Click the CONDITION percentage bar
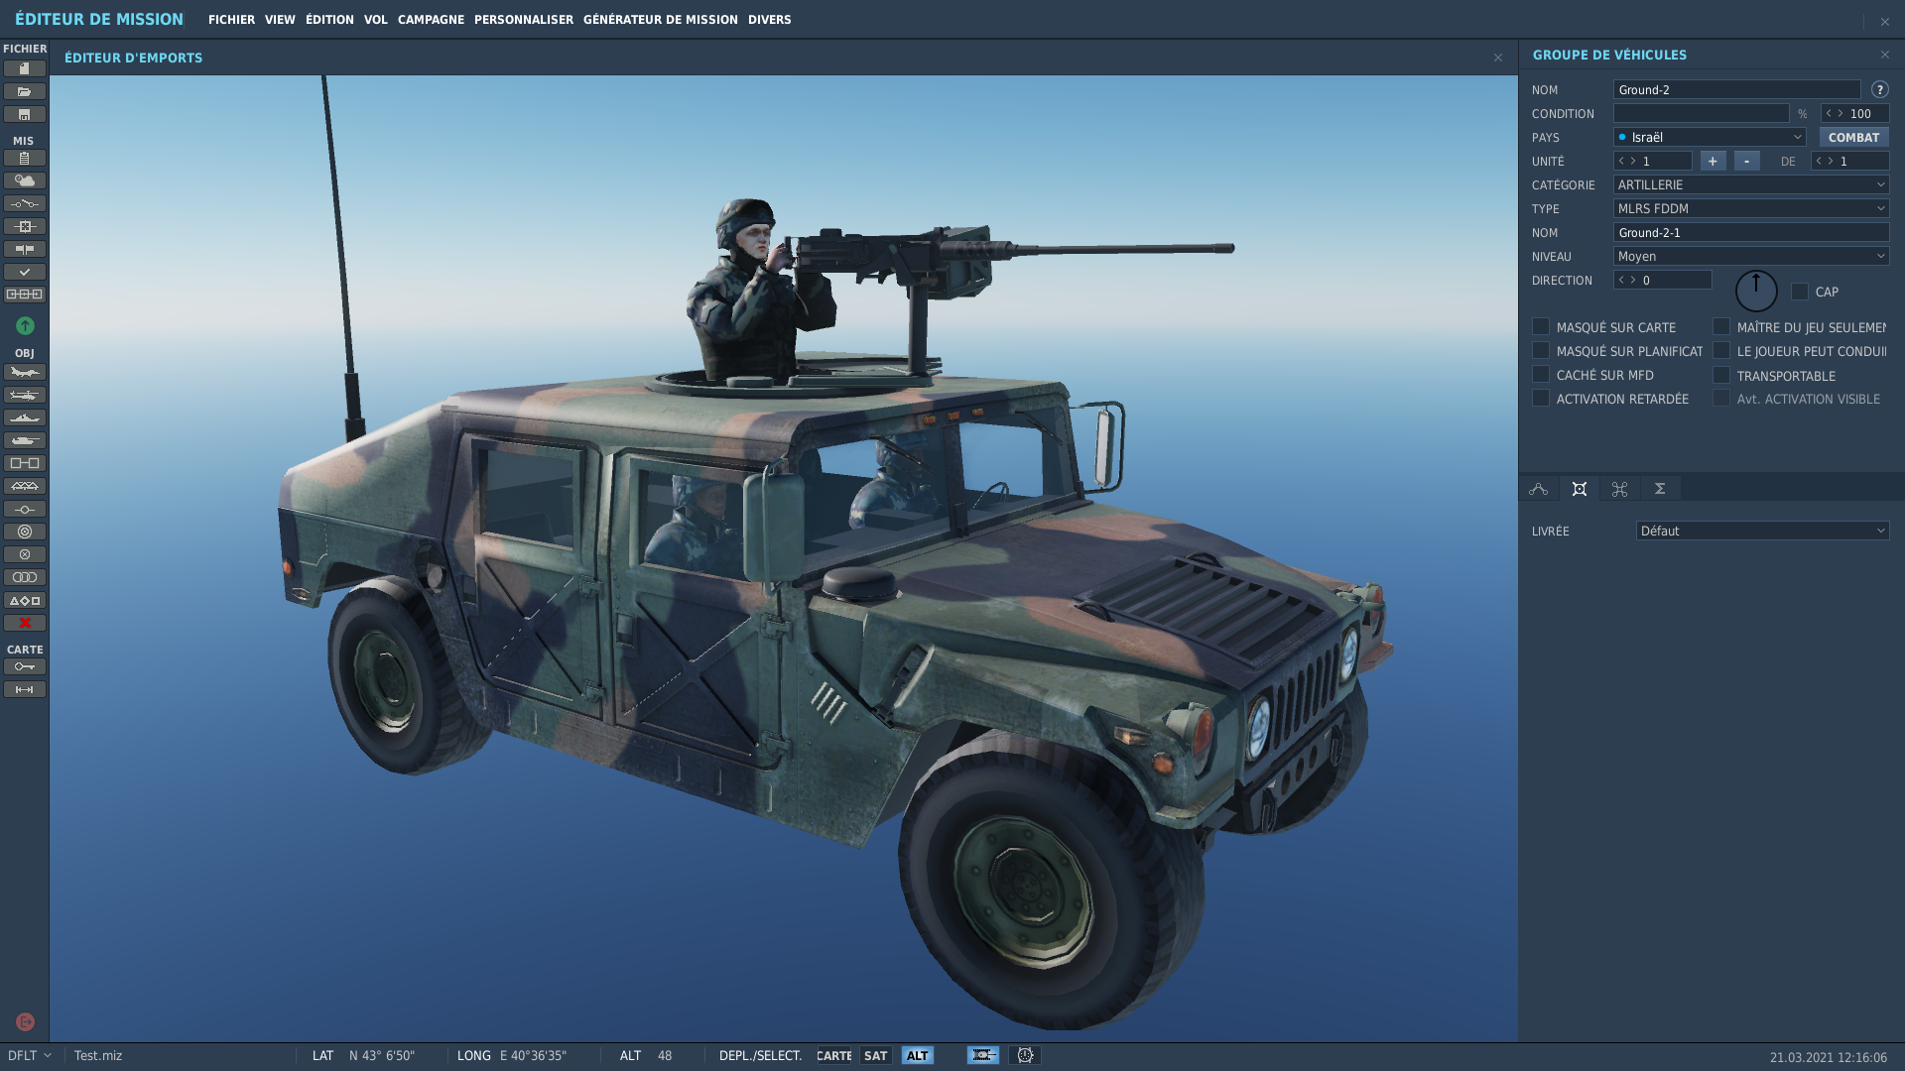Viewport: 1905px width, 1071px height. (1701, 113)
